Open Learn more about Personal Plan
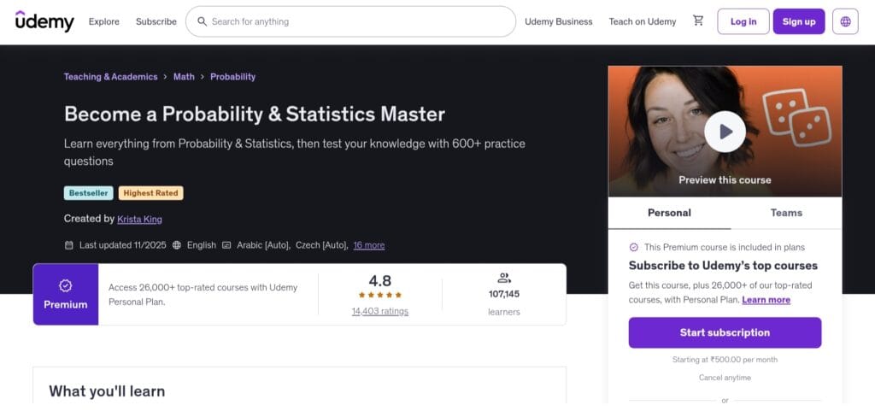The image size is (875, 411). pos(766,299)
